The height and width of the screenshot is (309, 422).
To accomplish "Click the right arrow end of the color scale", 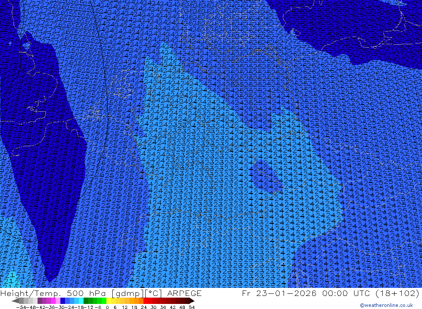I will 192,301.
